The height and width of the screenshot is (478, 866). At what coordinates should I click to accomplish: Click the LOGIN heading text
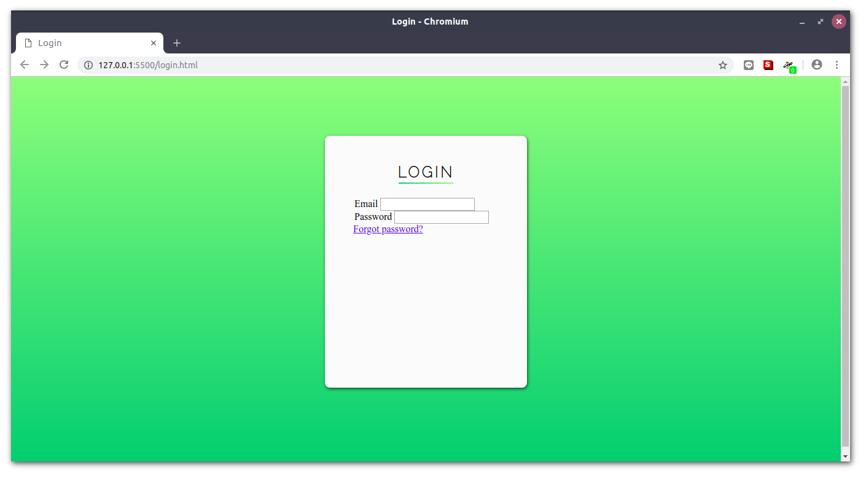pyautogui.click(x=426, y=172)
